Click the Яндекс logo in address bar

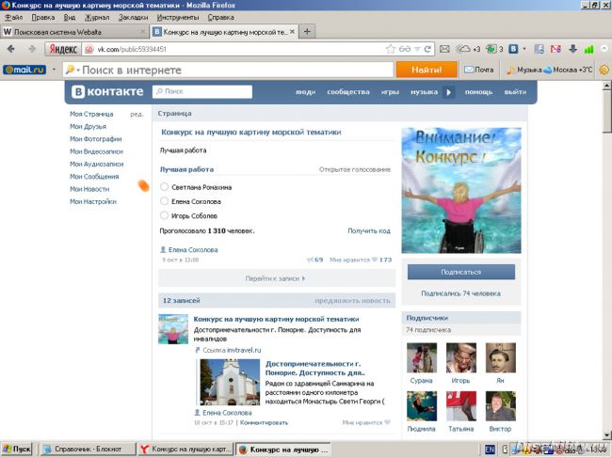63,49
